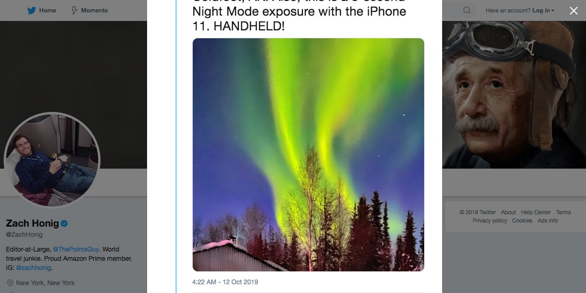Follow the @zachhonig link in bio

pyautogui.click(x=33, y=267)
